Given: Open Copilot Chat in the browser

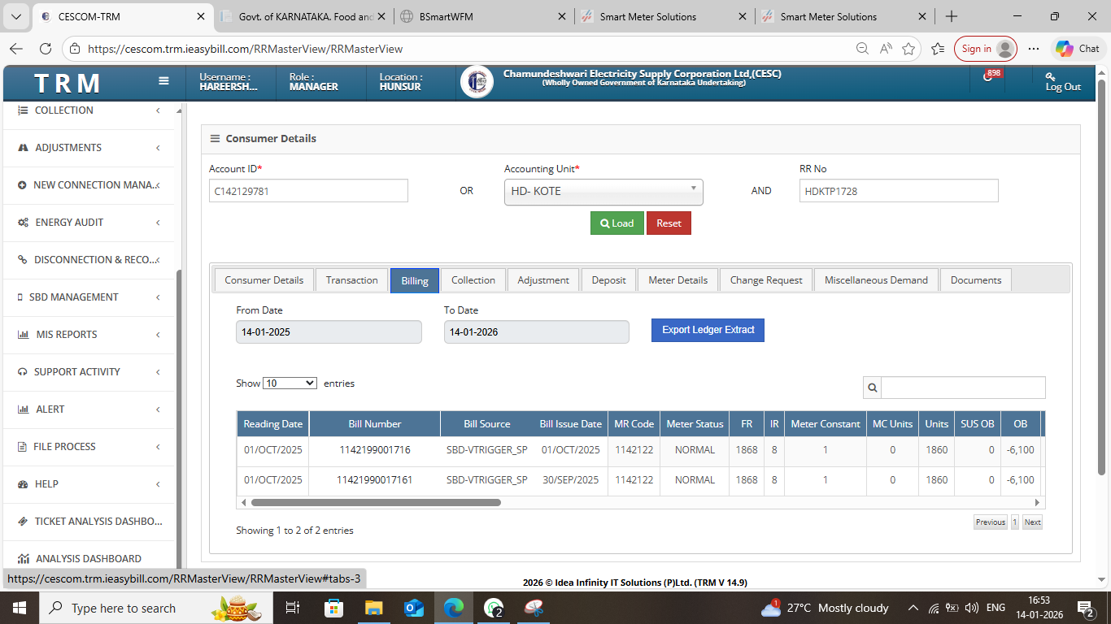Looking at the screenshot, I should point(1078,49).
